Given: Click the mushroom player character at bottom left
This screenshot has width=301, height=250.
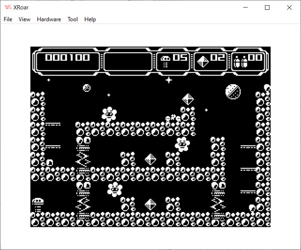Looking at the screenshot, I should pos(38,205).
